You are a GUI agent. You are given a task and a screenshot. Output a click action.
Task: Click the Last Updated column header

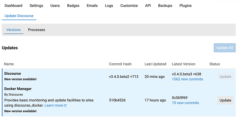[155, 64]
